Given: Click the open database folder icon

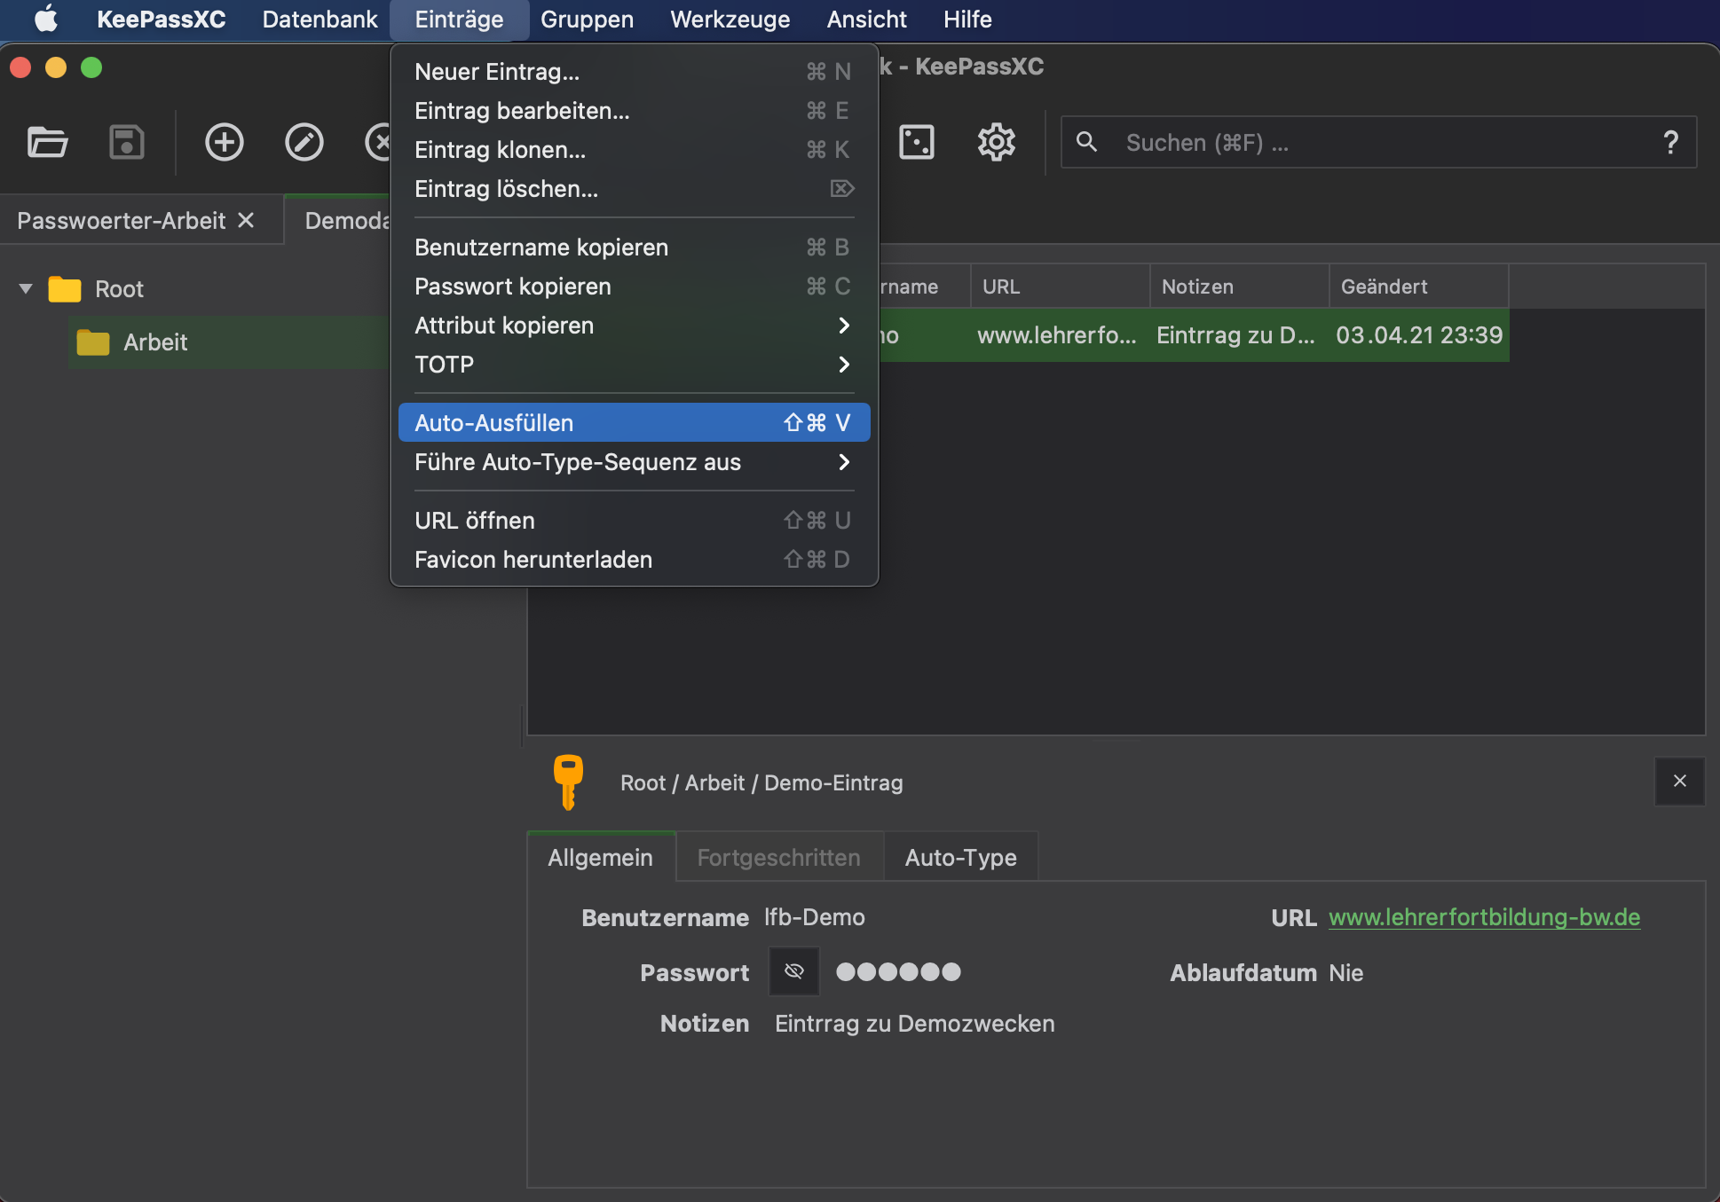Looking at the screenshot, I should [x=47, y=142].
